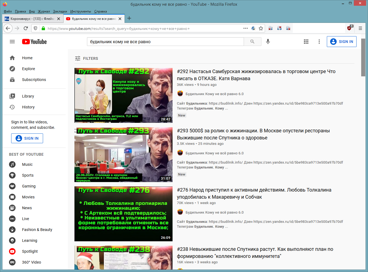Open the News category

point(34,208)
